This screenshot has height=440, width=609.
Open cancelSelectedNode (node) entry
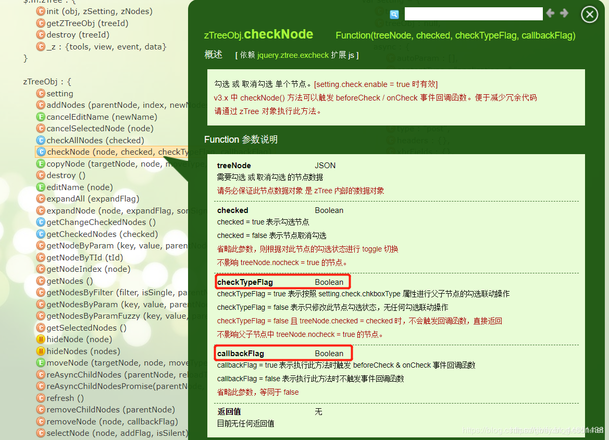click(x=100, y=129)
